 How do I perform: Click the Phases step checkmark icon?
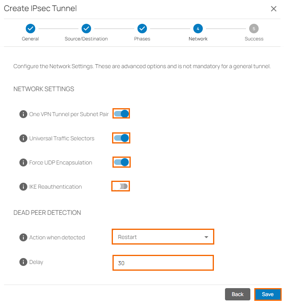(142, 29)
